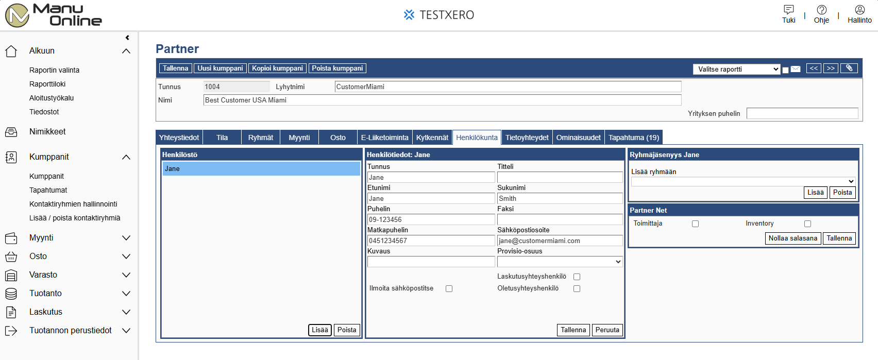Expand the Varasto section chevron
This screenshot has width=878, height=360.
point(126,275)
